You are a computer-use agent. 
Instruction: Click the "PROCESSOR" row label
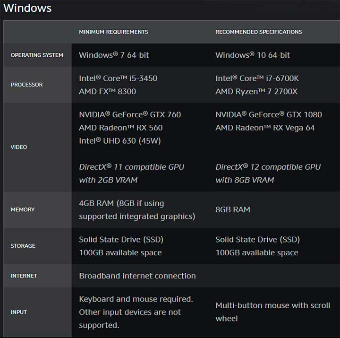(26, 85)
